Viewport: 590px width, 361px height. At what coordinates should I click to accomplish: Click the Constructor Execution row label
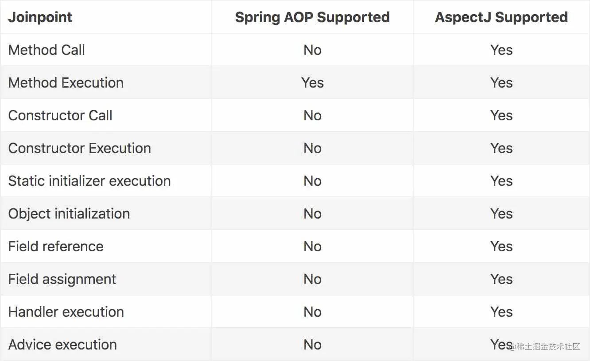click(80, 148)
